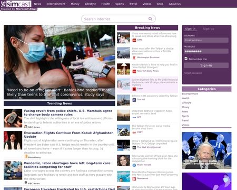This screenshot has height=190, width=237.
Task: Toggle the Remember me checkbox
Action: [186, 59]
